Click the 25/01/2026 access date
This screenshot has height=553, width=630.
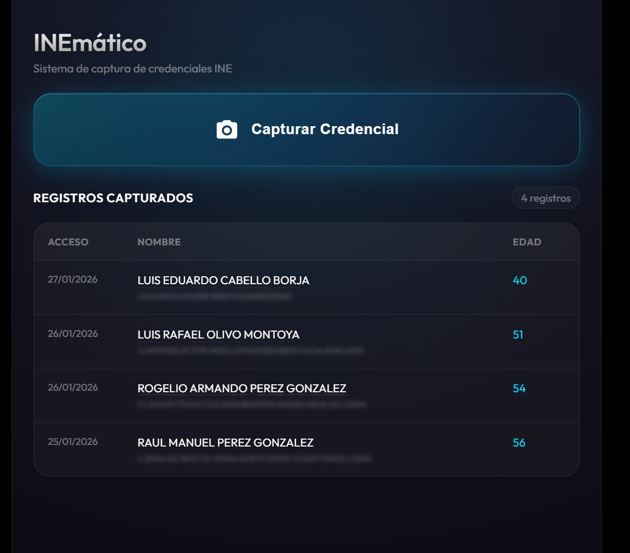coord(73,442)
